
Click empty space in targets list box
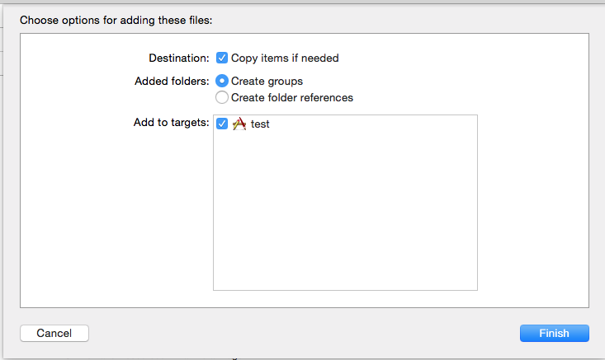345,212
